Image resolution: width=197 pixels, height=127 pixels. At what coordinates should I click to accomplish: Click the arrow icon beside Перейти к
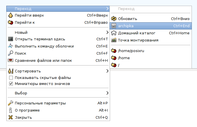(x=11, y=23)
